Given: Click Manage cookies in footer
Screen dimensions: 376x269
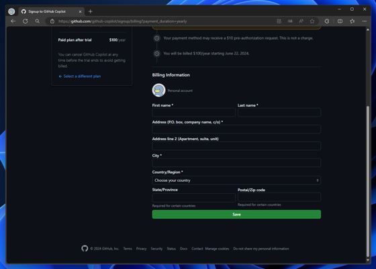Looking at the screenshot, I should pos(217,249).
